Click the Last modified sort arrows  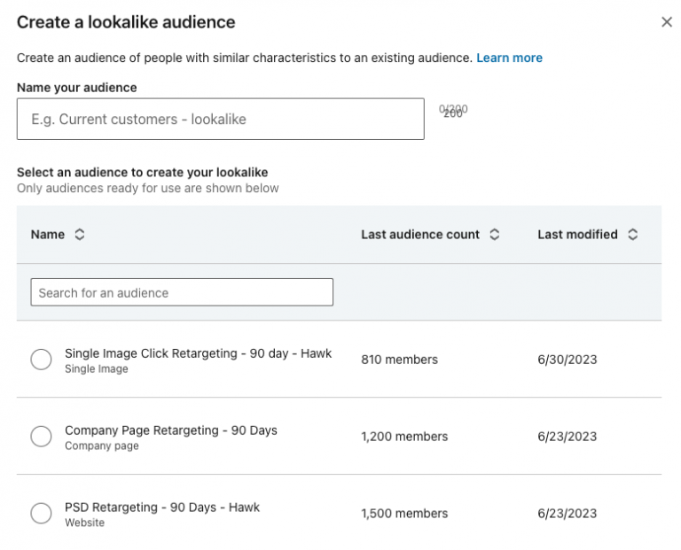click(x=632, y=235)
